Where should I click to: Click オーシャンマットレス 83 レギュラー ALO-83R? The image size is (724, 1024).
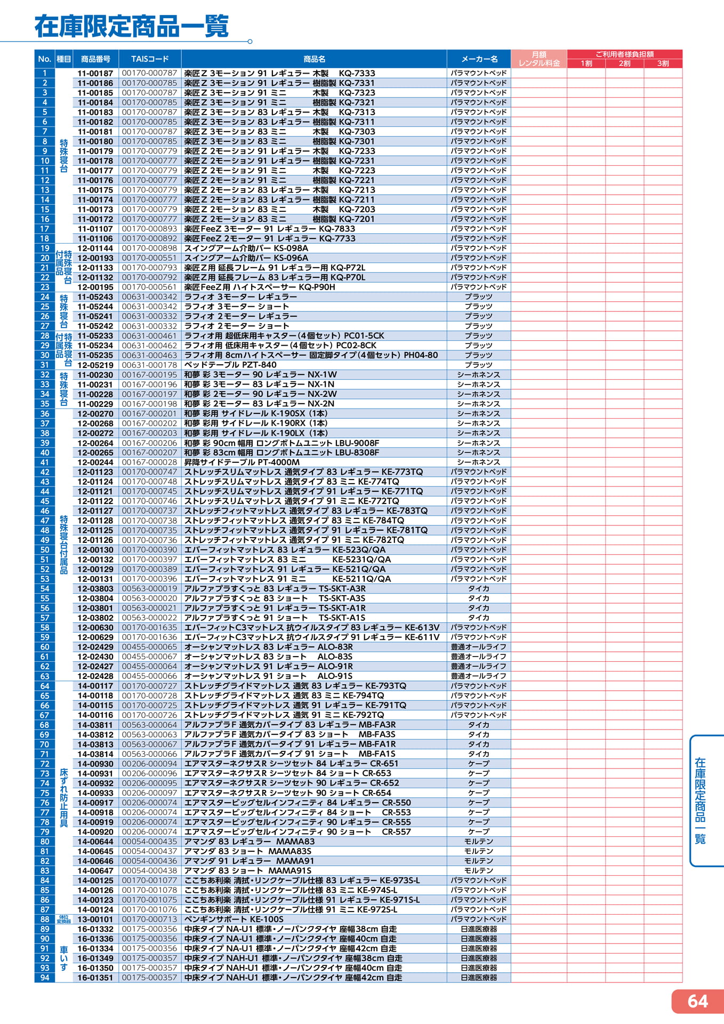(269, 647)
